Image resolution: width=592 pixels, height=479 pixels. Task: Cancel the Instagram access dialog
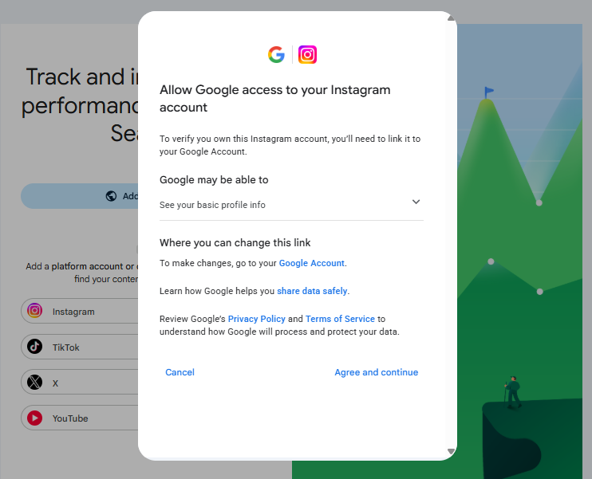(180, 372)
